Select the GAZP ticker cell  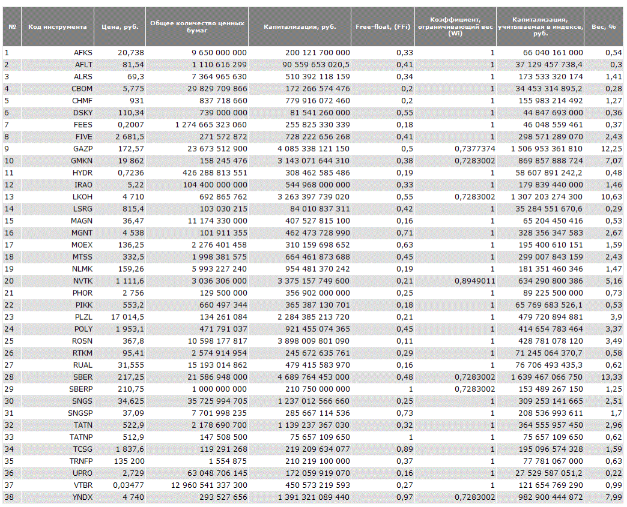tap(58, 149)
